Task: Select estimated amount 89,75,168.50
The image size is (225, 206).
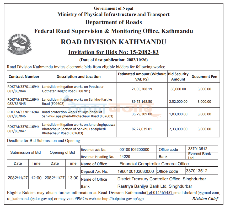Action: pyautogui.click(x=142, y=102)
